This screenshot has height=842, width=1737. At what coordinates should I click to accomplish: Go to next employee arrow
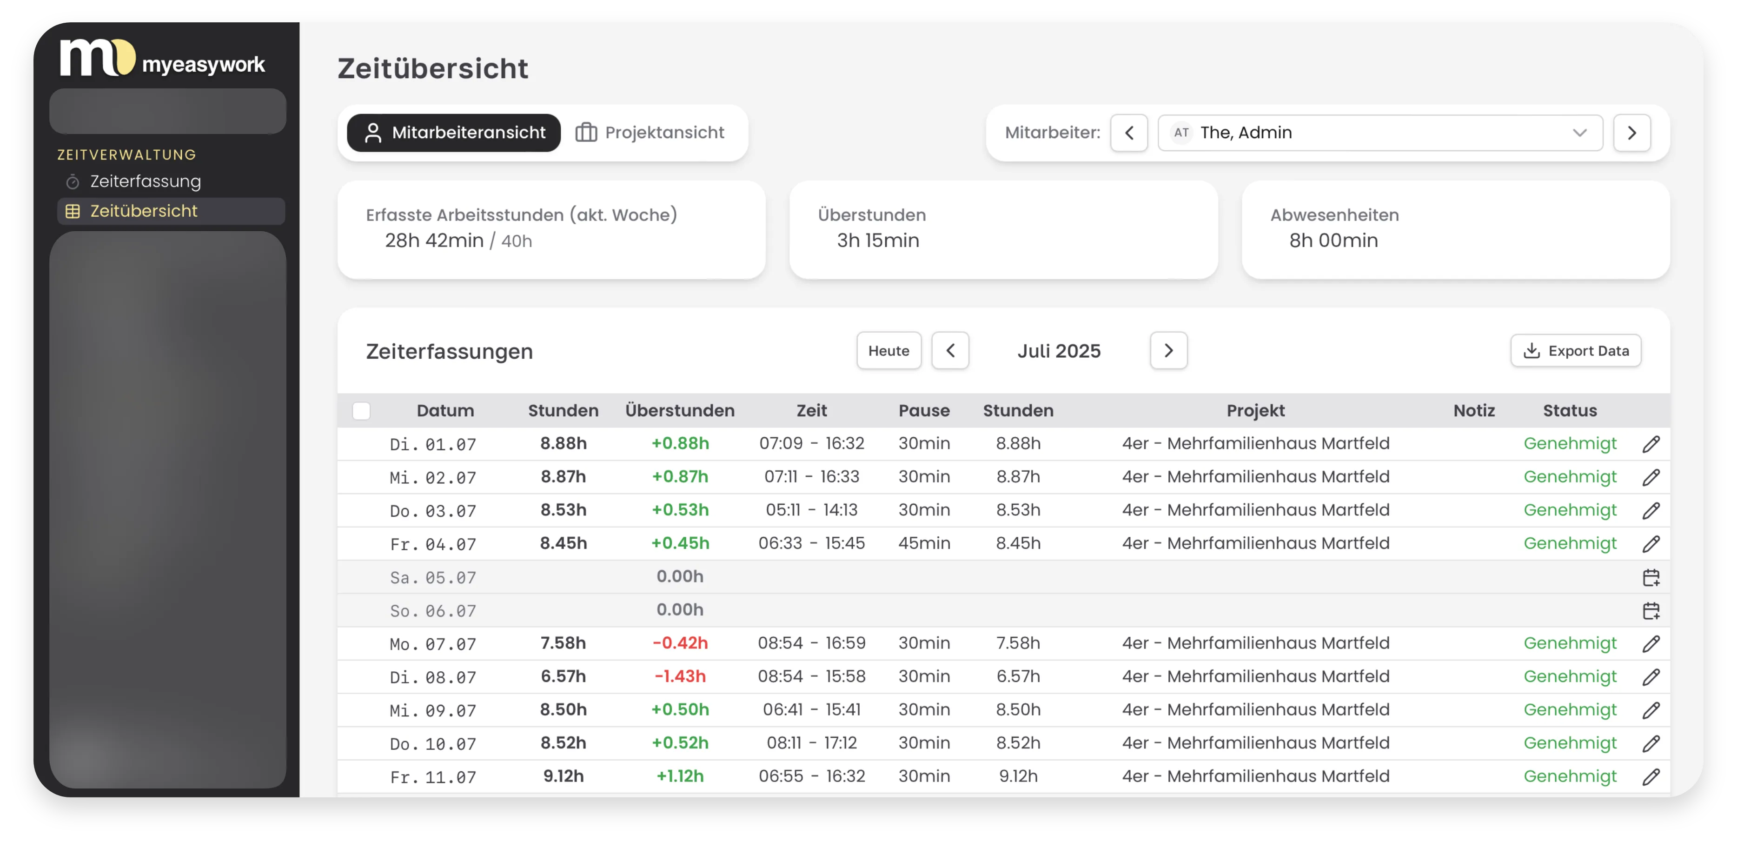(1631, 133)
